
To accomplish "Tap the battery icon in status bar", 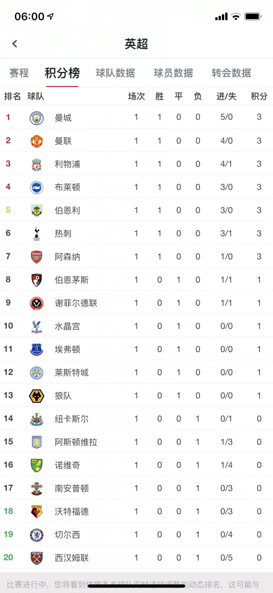I will coord(253,16).
